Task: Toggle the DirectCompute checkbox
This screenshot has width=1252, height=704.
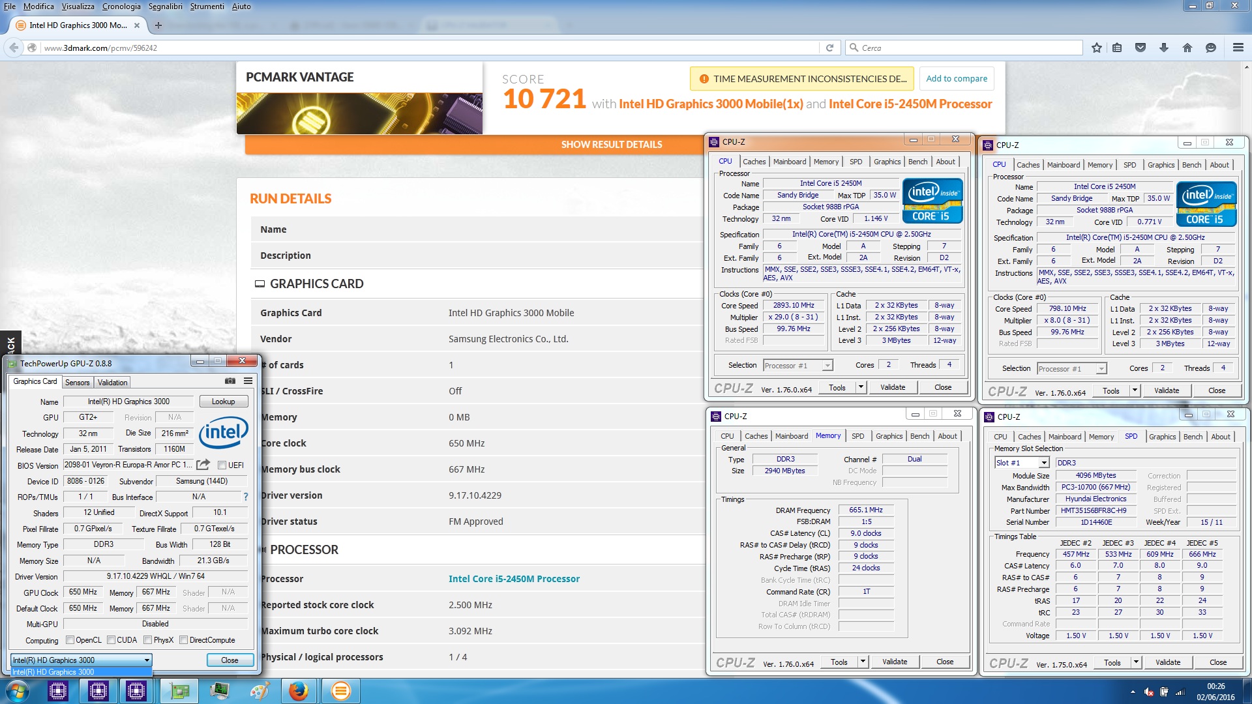Action: click(x=183, y=640)
